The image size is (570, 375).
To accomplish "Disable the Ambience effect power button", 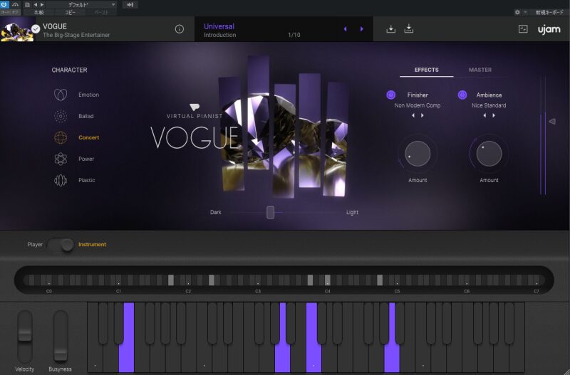I will tap(462, 95).
